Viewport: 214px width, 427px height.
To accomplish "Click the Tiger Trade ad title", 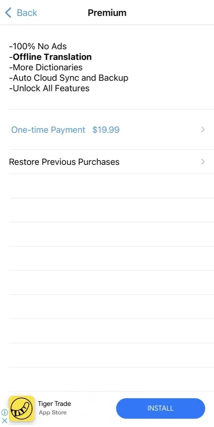I will pyautogui.click(x=54, y=403).
